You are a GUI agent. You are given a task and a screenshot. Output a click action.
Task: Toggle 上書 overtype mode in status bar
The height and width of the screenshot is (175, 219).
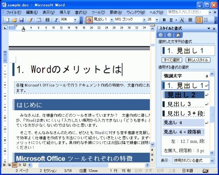pos(172,171)
